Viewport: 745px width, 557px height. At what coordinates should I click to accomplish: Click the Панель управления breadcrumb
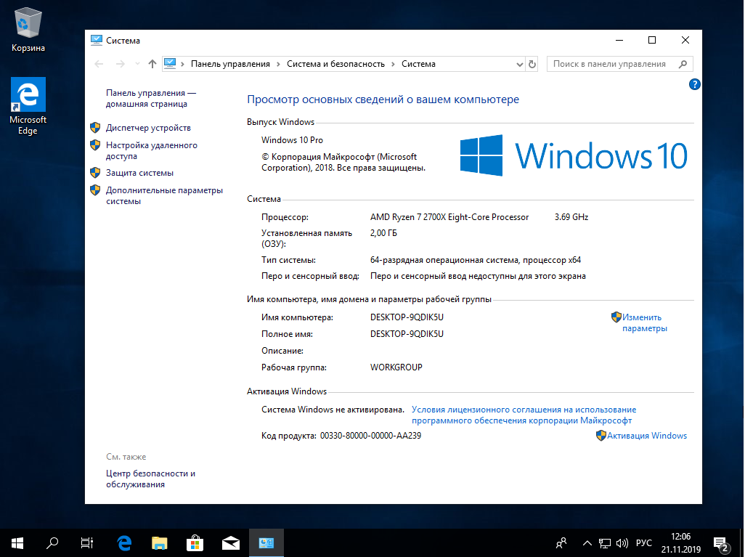point(230,64)
